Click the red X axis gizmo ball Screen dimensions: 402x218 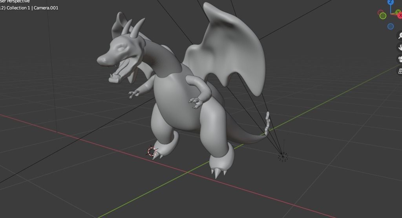click(x=400, y=15)
